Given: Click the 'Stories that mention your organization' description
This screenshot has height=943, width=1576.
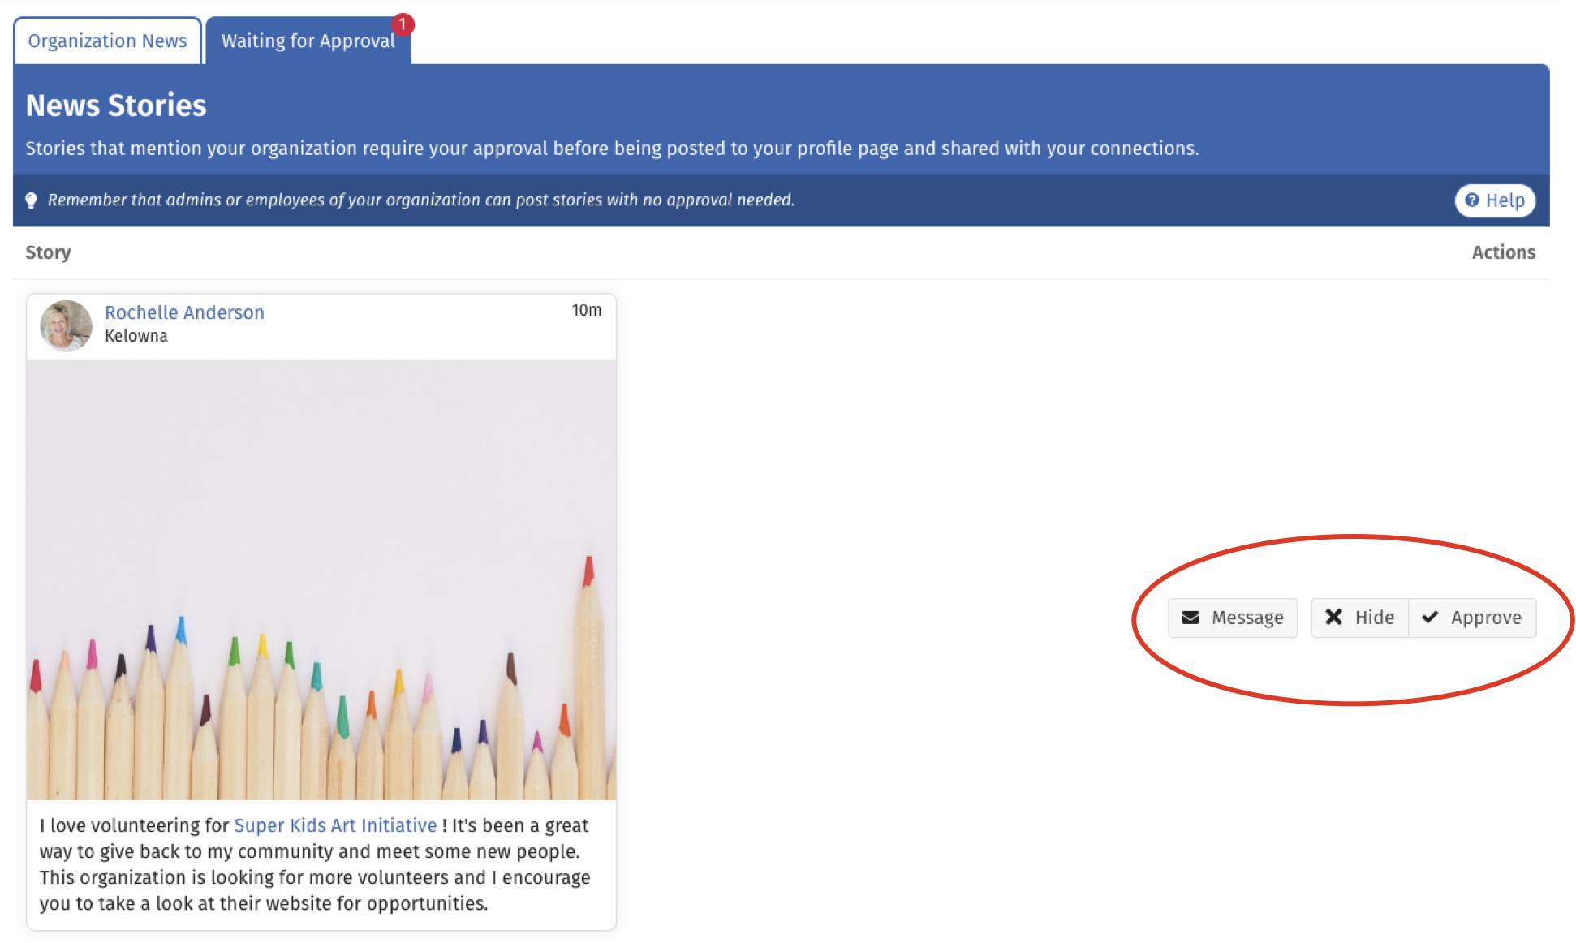Looking at the screenshot, I should pos(612,149).
